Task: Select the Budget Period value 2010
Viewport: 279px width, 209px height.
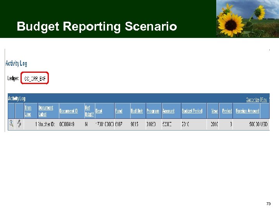Action: (185, 124)
